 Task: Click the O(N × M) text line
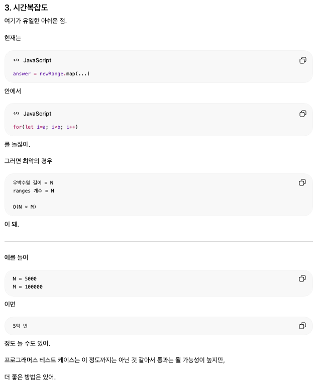[x=25, y=207]
